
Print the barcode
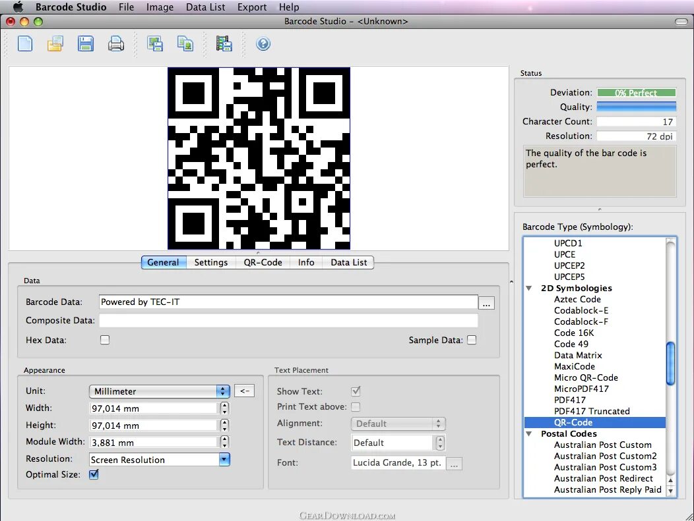click(x=116, y=43)
